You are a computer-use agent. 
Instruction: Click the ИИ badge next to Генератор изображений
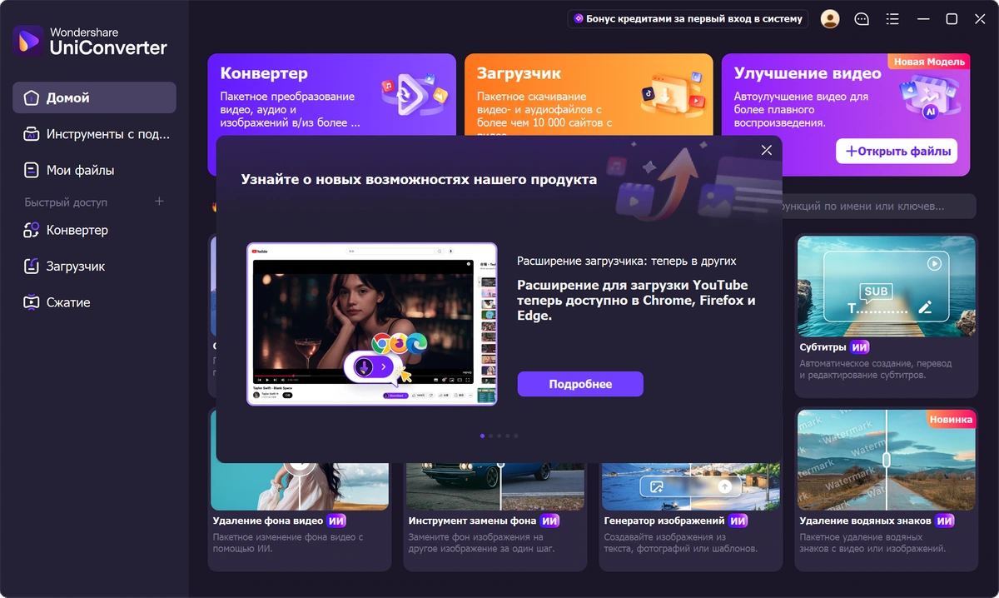[738, 521]
